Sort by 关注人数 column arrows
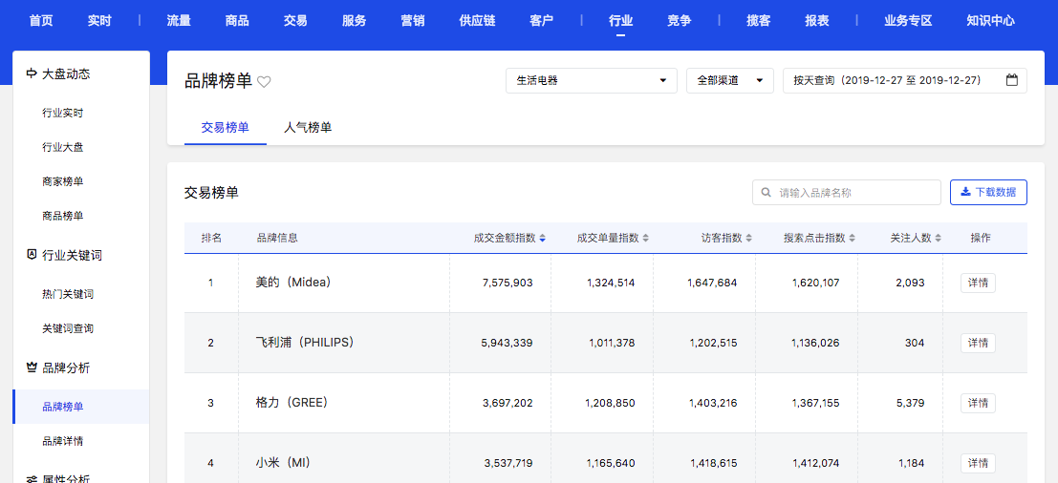1058x483 pixels. (939, 238)
